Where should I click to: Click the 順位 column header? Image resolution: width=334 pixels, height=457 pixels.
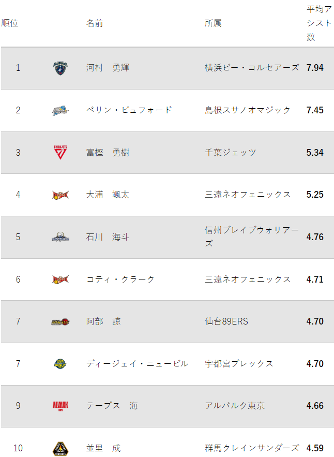click(x=10, y=23)
